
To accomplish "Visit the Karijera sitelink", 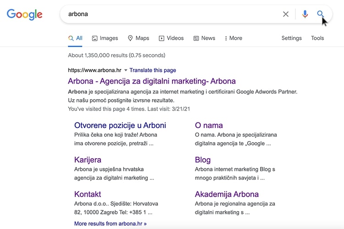I will (88, 160).
